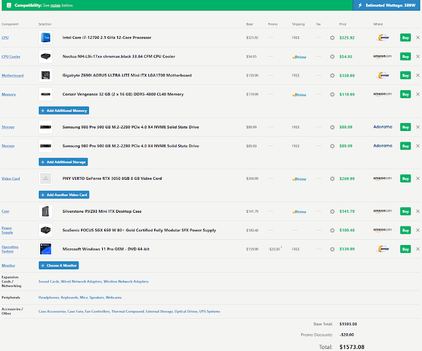The width and height of the screenshot is (422, 351).
Task: Click Newegg logo in CPU row
Action: tap(383, 38)
